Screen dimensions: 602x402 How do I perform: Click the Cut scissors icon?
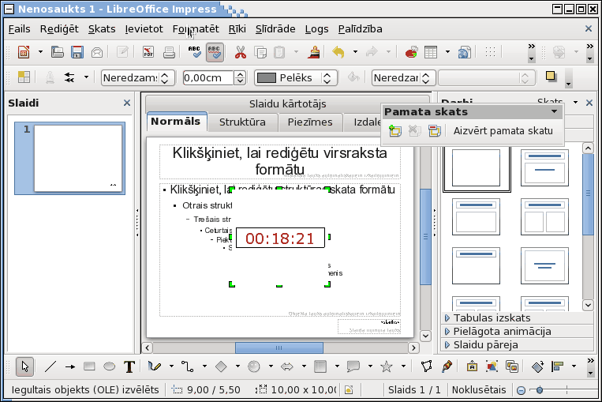pos(241,52)
